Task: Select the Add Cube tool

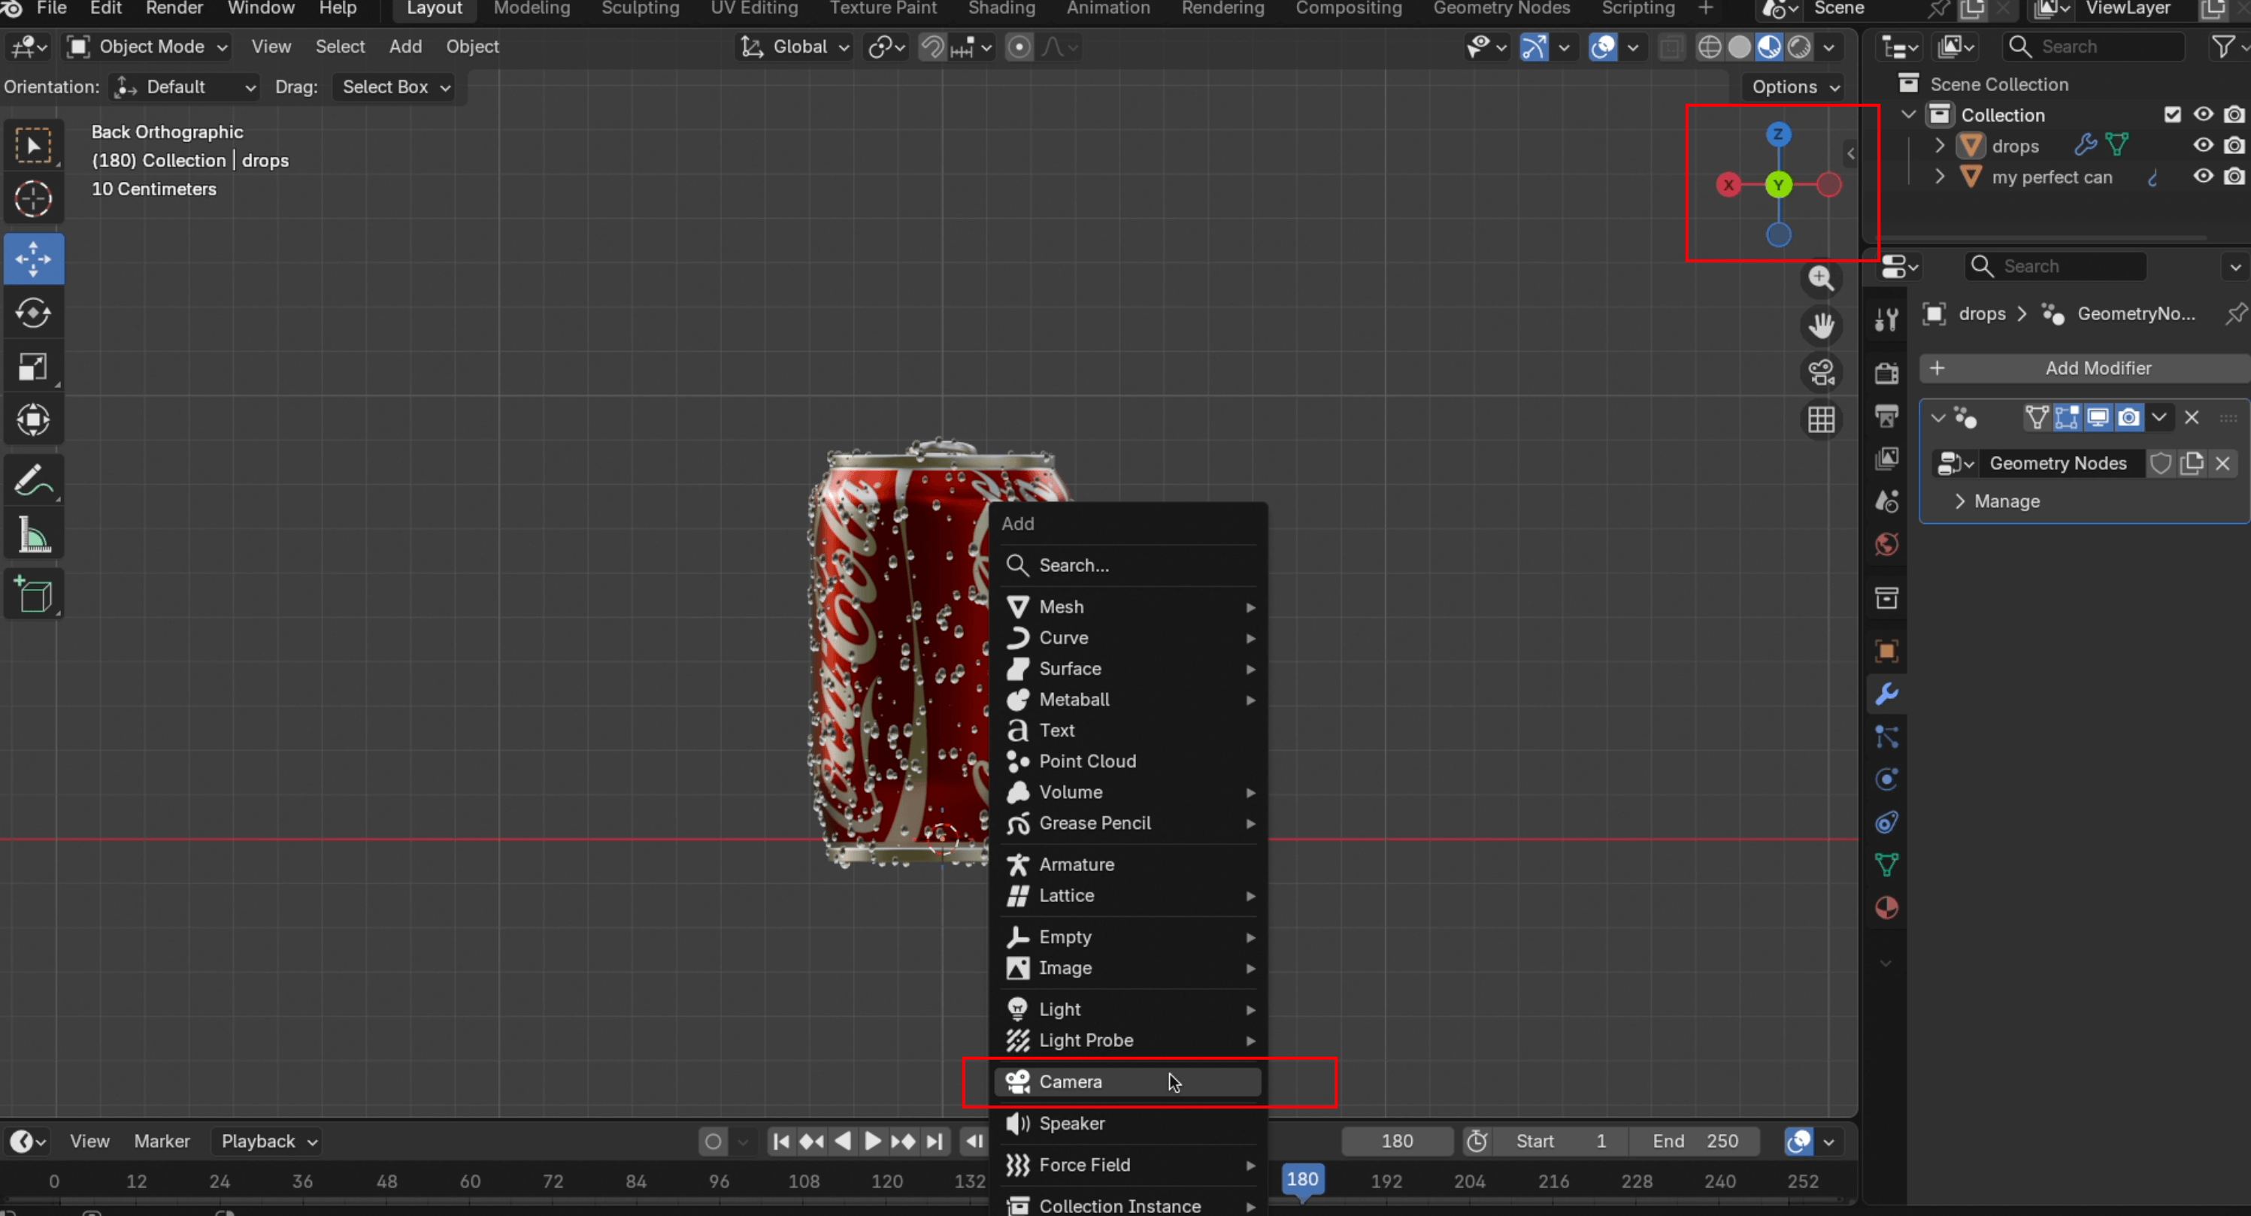Action: (x=33, y=594)
